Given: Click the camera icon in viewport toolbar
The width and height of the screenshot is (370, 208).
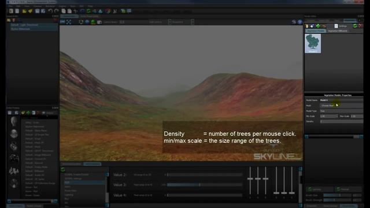Looking at the screenshot, I should (99, 22).
